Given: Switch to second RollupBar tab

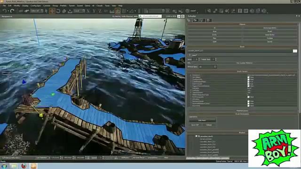Looking at the screenshot, I should click(196, 20).
